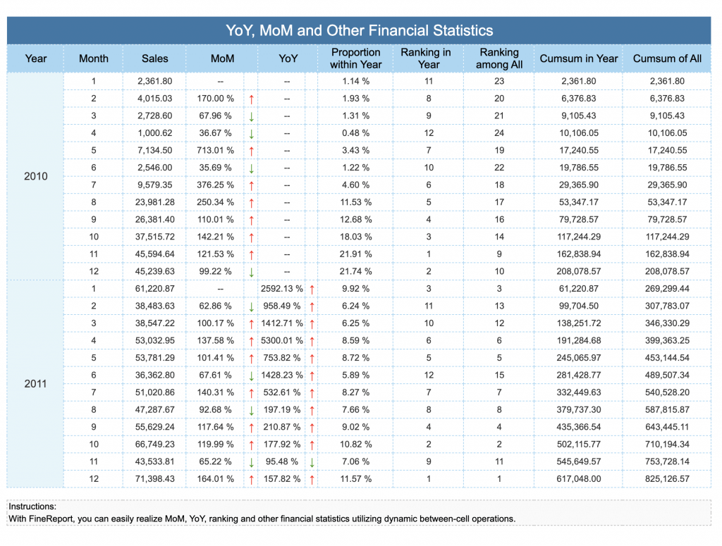This screenshot has height=546, width=722.
Task: Select the 2011 year cell
Action: coord(35,384)
